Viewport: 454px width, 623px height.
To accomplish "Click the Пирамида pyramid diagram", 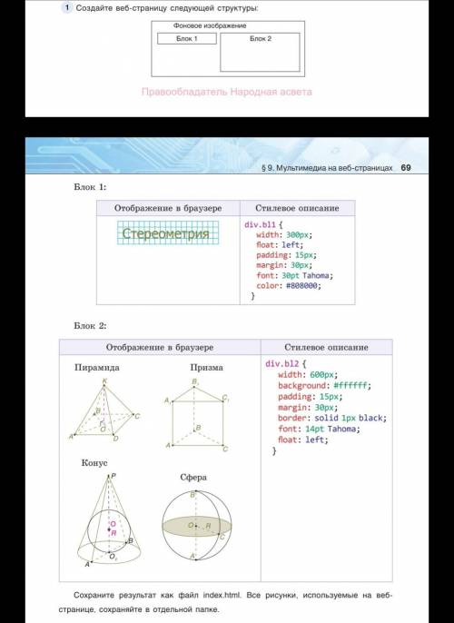I will pyautogui.click(x=104, y=410).
